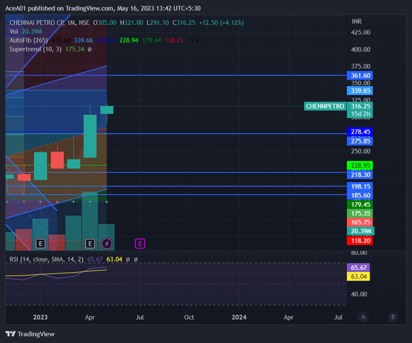Click the earnings E marker near 2023
This screenshot has width=412, height=343.
(40, 244)
